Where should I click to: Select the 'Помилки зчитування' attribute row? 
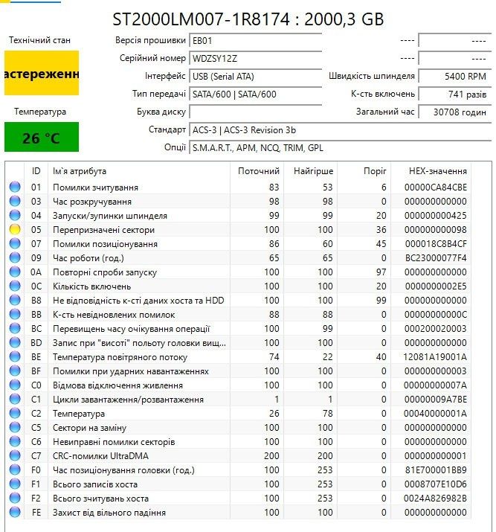tap(238, 187)
